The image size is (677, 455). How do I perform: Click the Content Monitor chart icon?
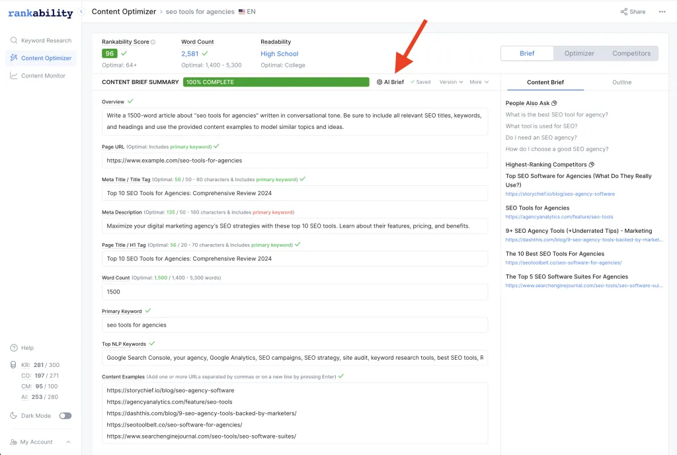tap(14, 75)
